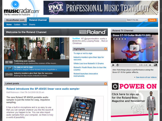The width and height of the screenshot is (162, 121).
Task: Click the Alex Hutchings video description text
Action: pos(133,71)
